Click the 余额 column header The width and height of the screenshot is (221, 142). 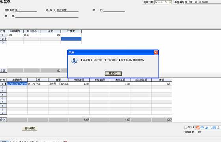click(161, 80)
